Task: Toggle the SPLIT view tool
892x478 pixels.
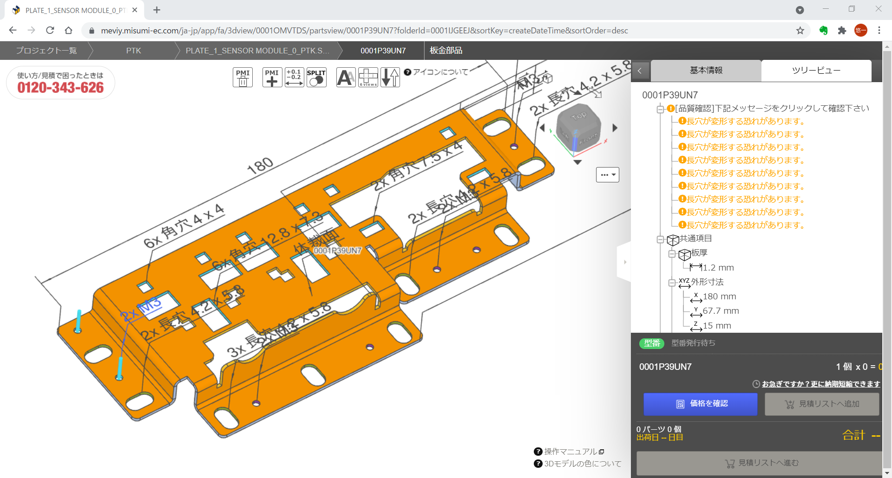Action: tap(316, 78)
